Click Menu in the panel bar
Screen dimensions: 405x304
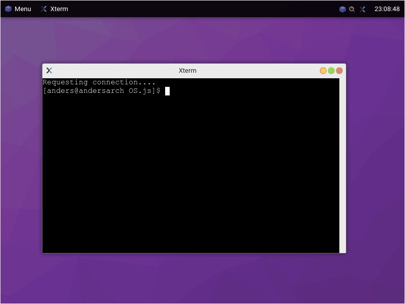coord(23,9)
